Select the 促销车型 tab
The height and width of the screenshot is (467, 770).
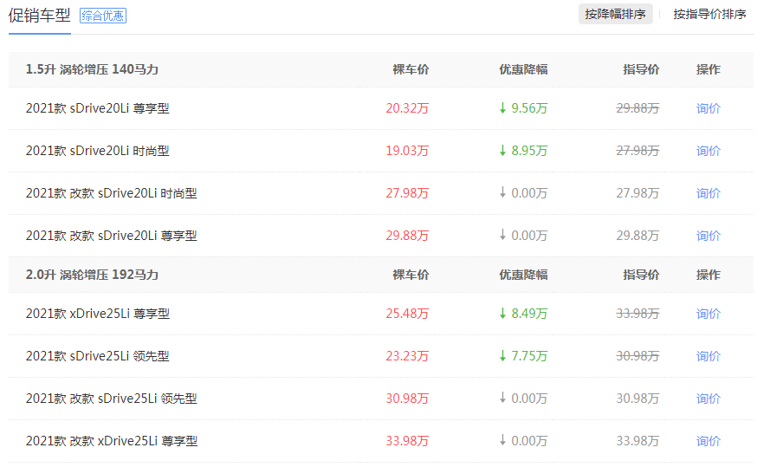click(x=39, y=16)
